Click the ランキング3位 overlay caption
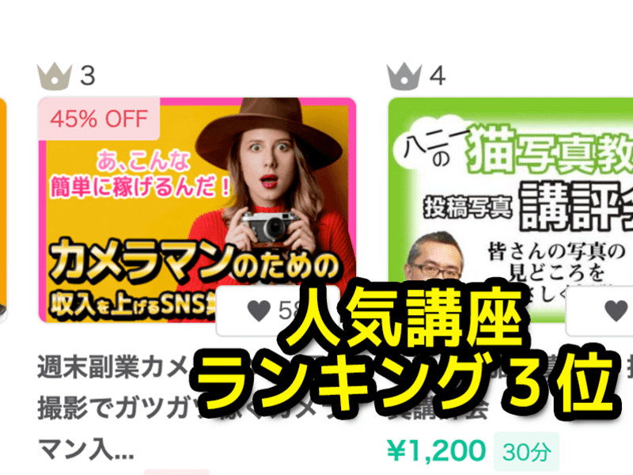 tap(406, 383)
